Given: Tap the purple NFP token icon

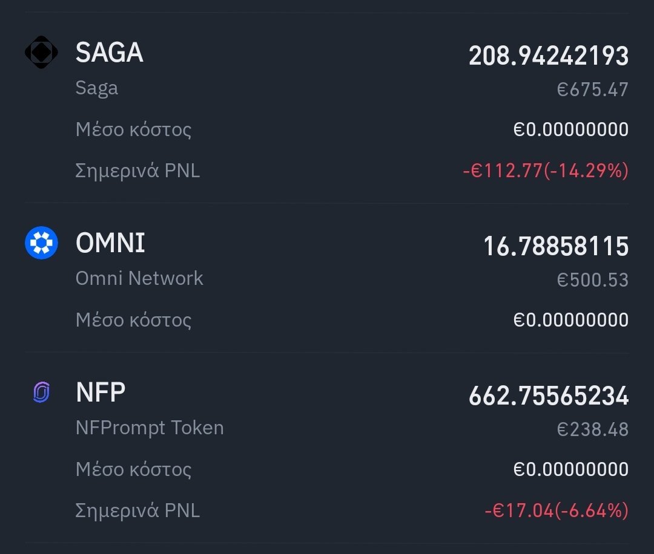Looking at the screenshot, I should click(x=41, y=393).
